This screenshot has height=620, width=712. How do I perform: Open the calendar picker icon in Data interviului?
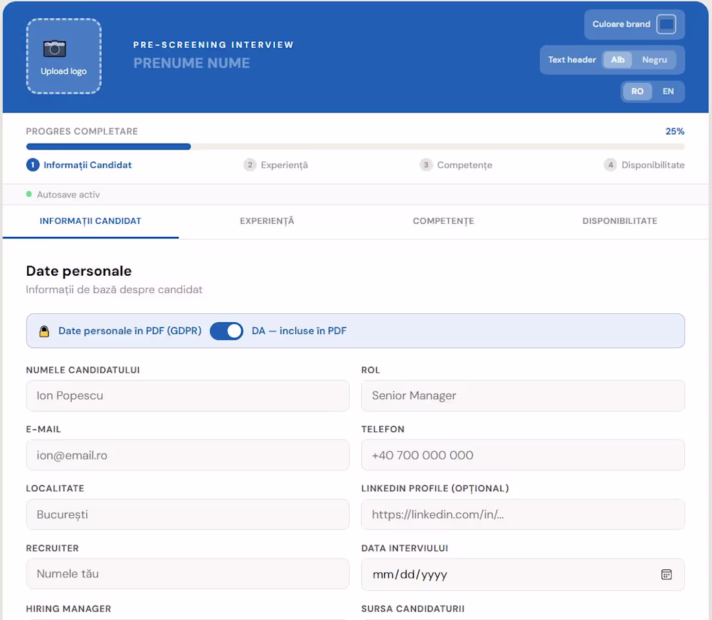point(666,575)
